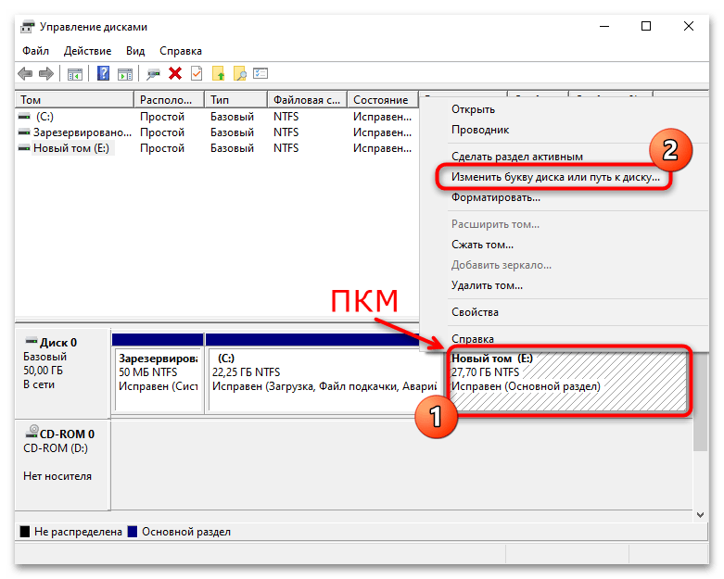724x579 pixels.
Task: Toggle the console tree toolbar icon
Action: [75, 74]
